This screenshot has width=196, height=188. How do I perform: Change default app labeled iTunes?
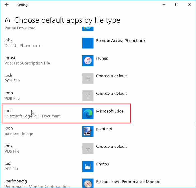coord(102,58)
